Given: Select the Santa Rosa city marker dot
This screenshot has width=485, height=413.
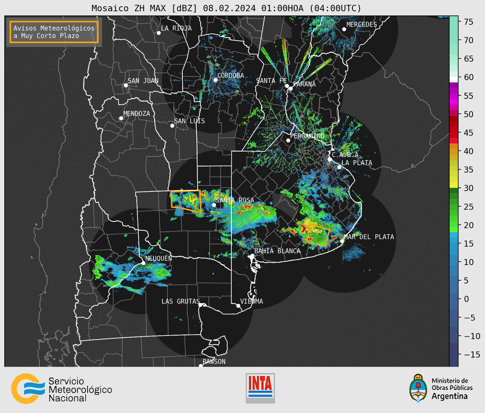Looking at the screenshot, I should [214, 205].
